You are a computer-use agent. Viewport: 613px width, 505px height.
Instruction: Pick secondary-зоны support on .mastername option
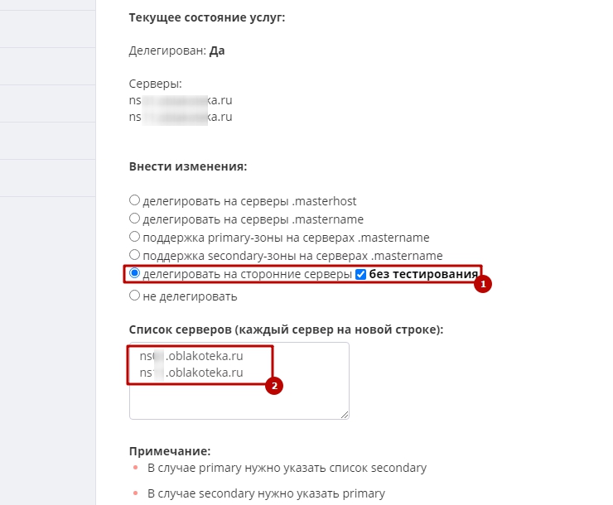pyautogui.click(x=135, y=256)
